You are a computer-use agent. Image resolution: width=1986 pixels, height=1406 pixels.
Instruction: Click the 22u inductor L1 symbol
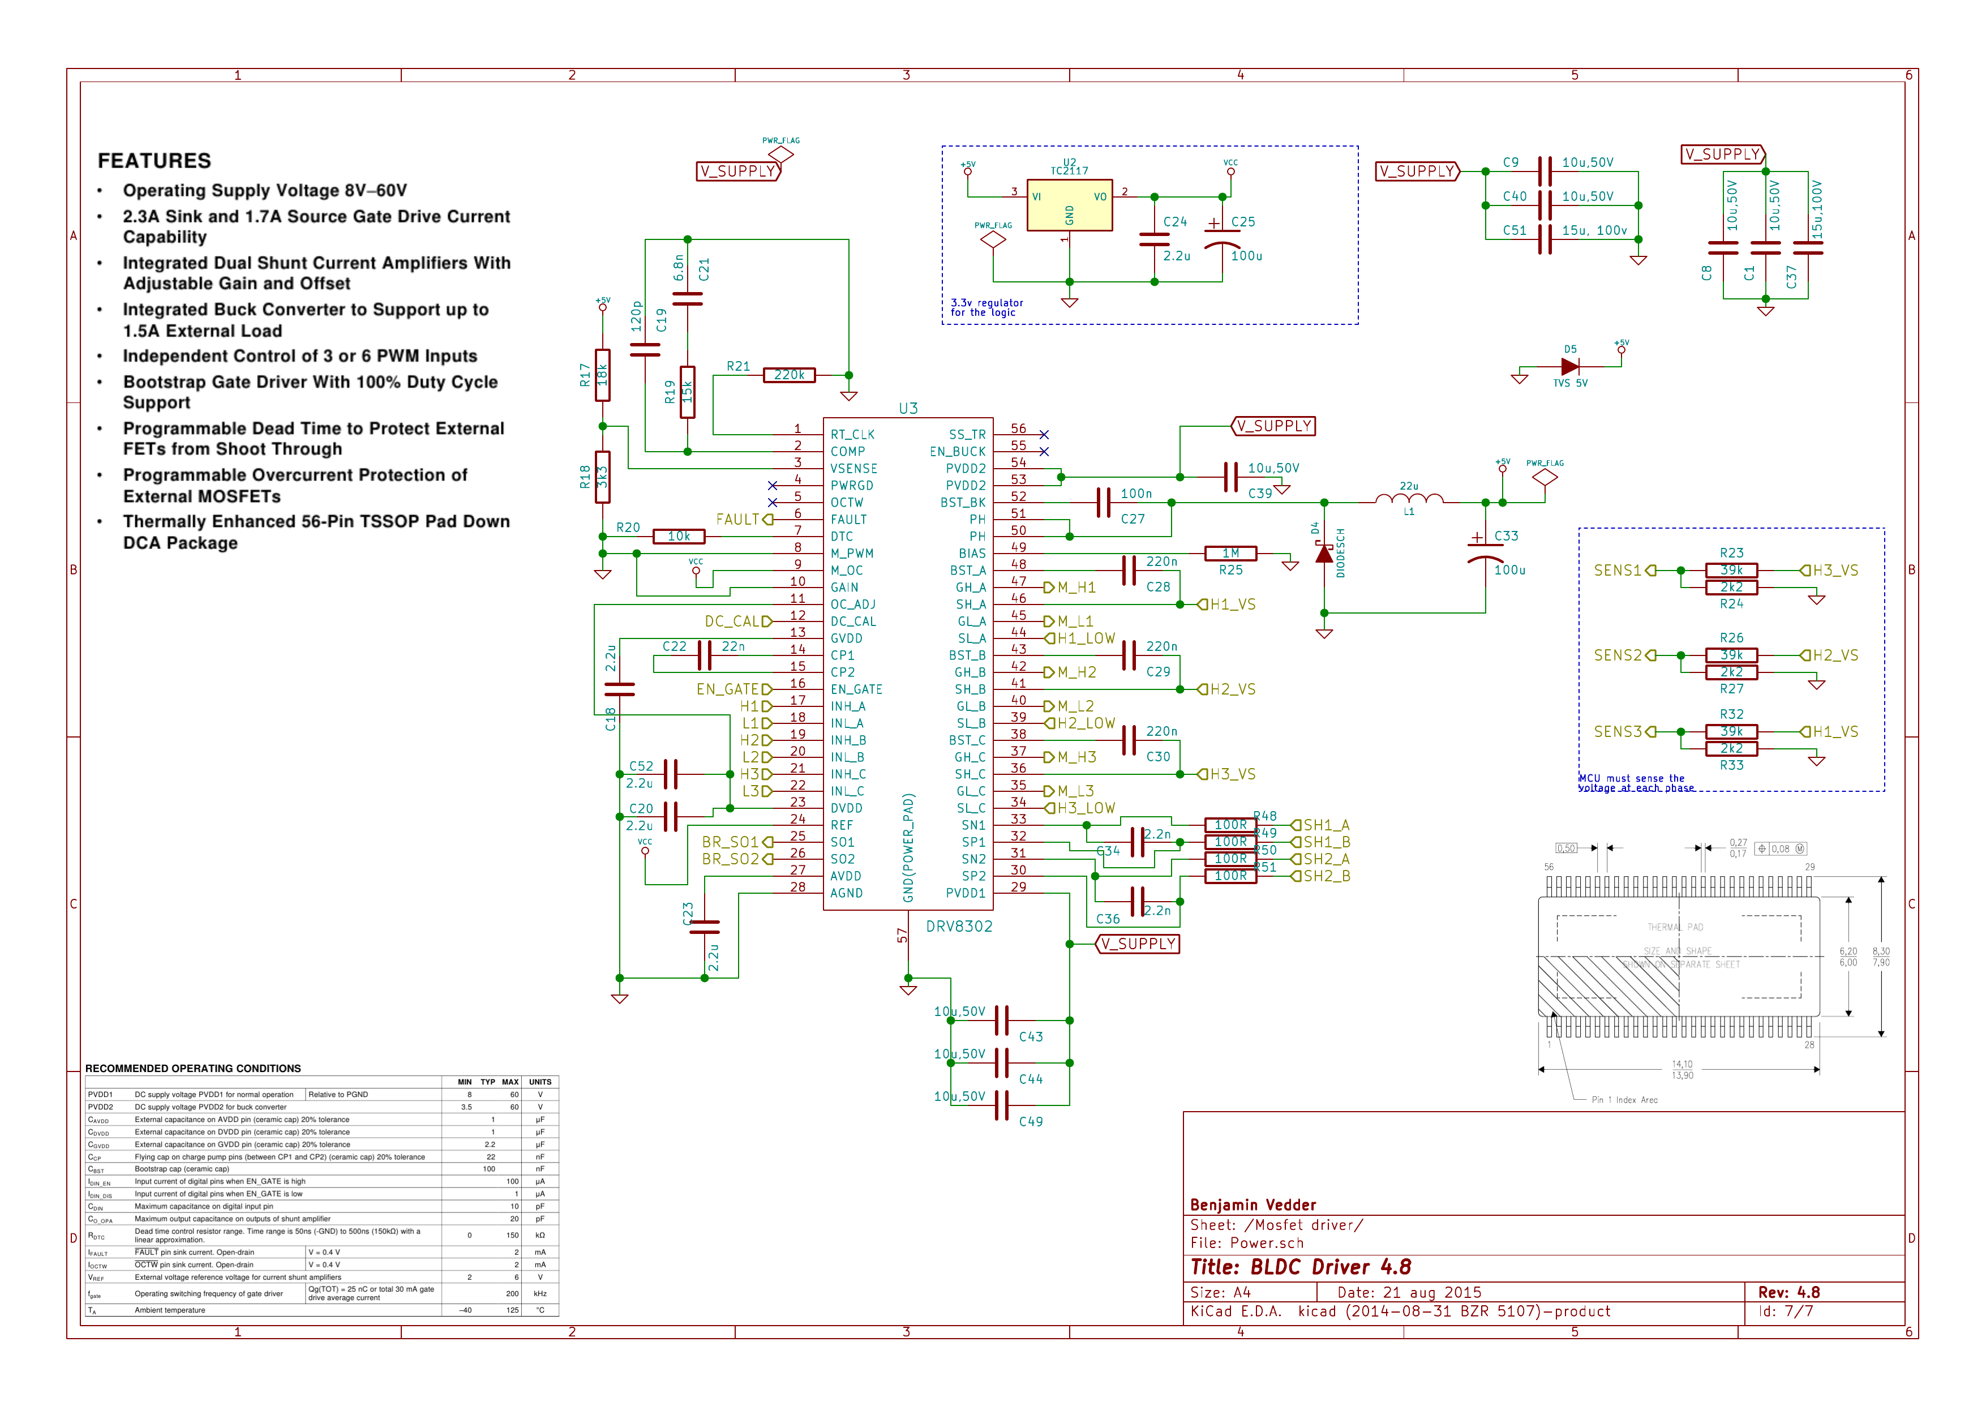click(1409, 499)
